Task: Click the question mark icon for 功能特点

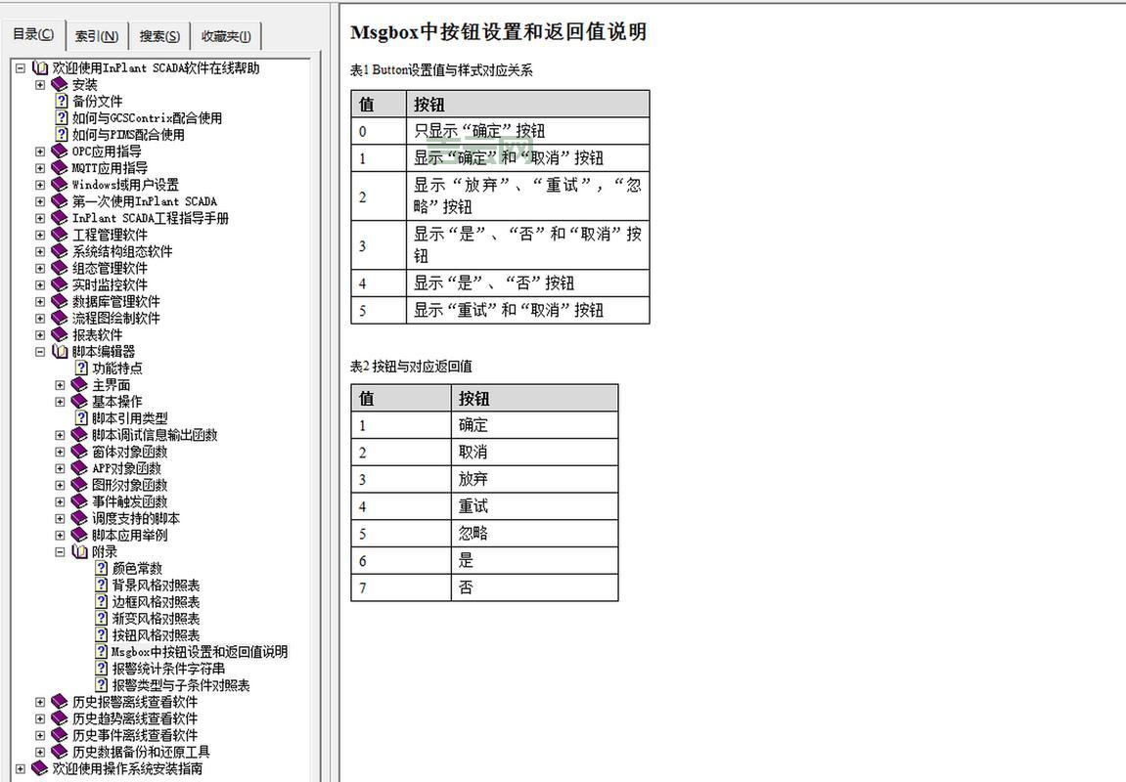Action: 79,368
